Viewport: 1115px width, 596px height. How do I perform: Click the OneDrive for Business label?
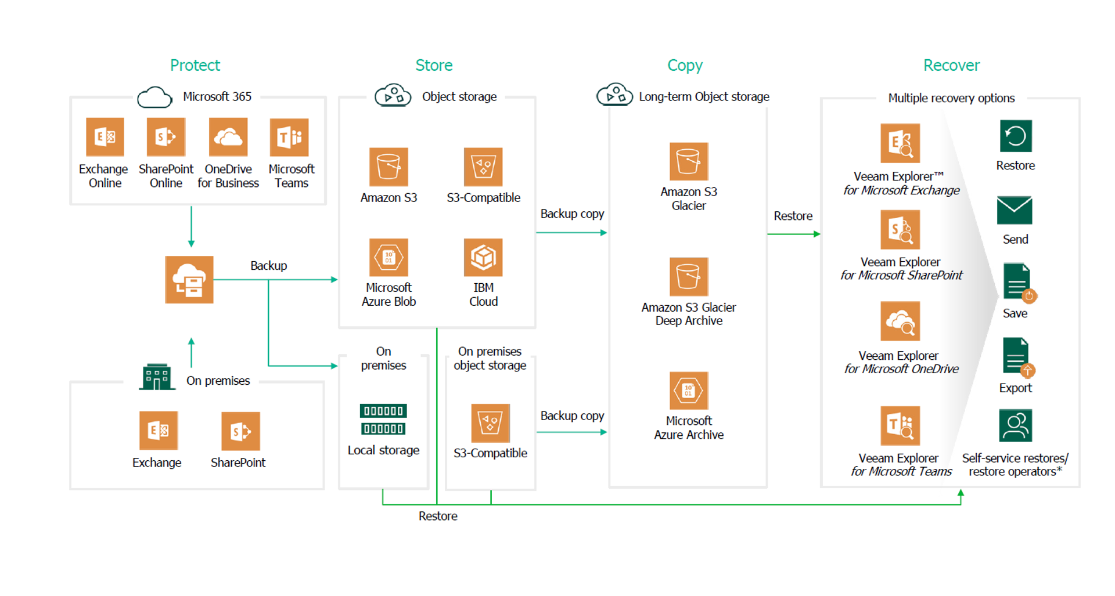point(228,176)
